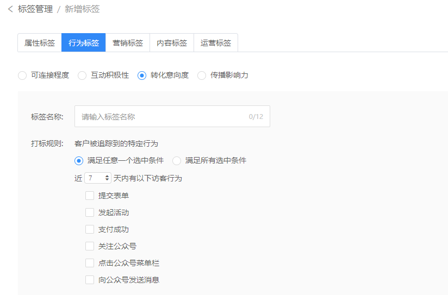Switch to 运营标签 tab
Screen dimensions: 448x295
[x=216, y=43]
